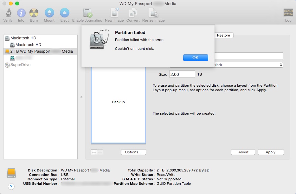Select the top-level Macintosh HD disk
296x194 pixels.
point(23,38)
